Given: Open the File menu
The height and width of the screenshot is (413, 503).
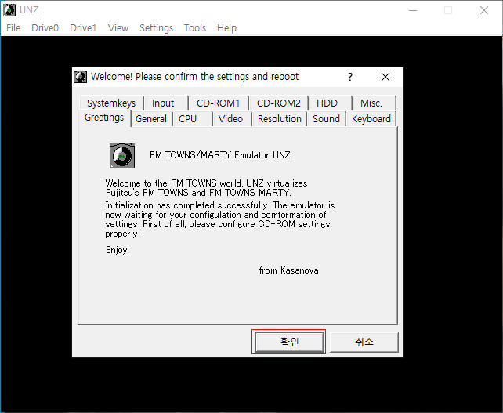Looking at the screenshot, I should 13,28.
